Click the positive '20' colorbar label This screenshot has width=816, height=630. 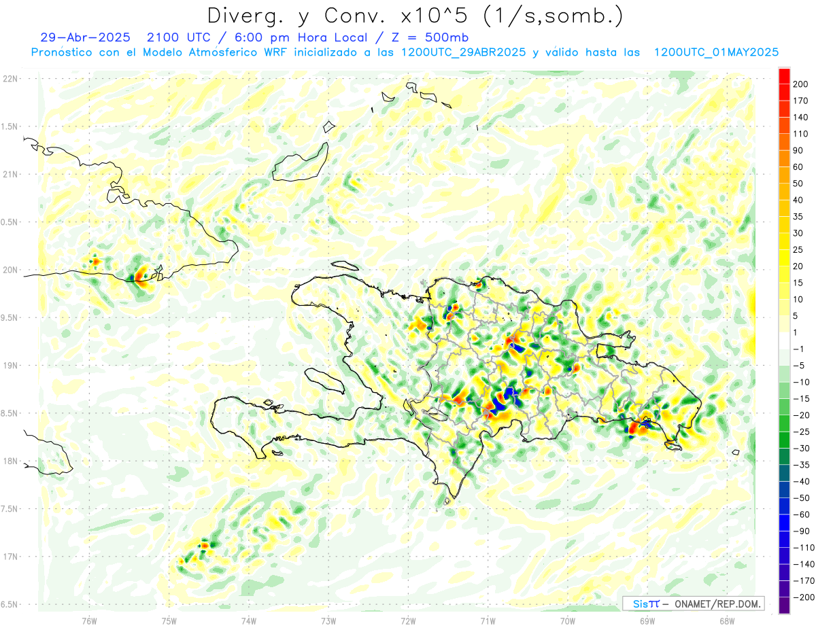coord(798,266)
